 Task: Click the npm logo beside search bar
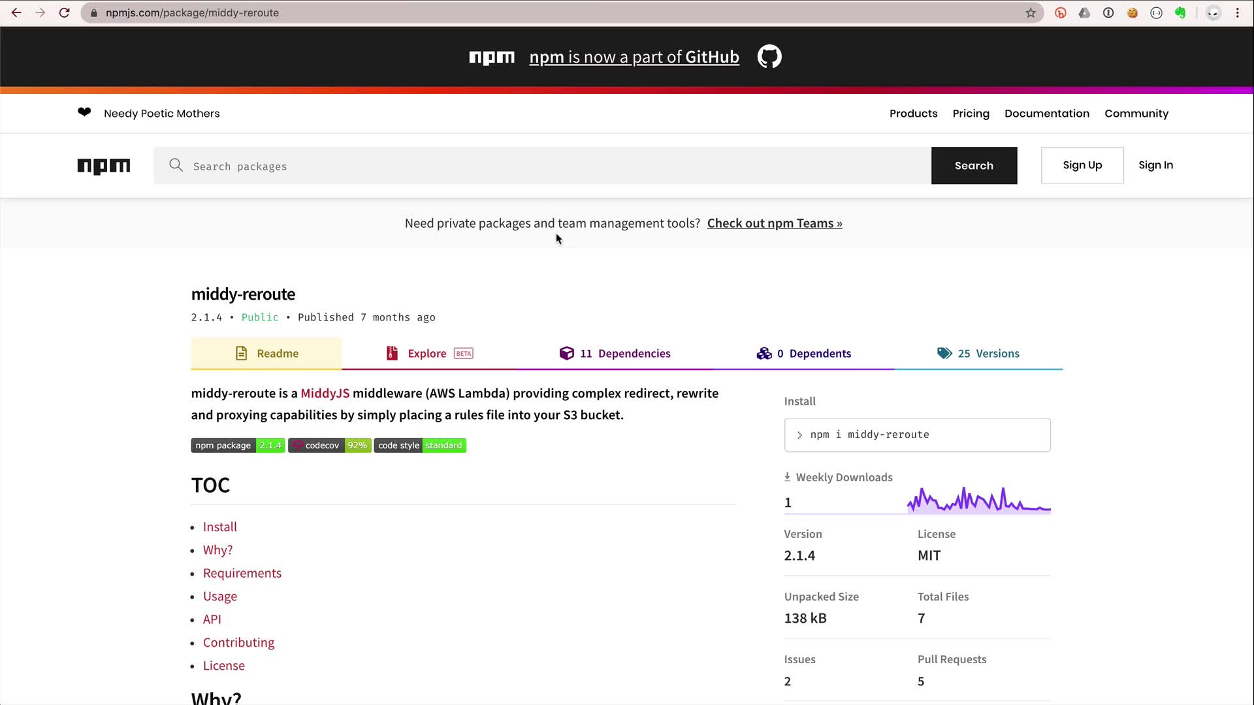[x=104, y=166]
